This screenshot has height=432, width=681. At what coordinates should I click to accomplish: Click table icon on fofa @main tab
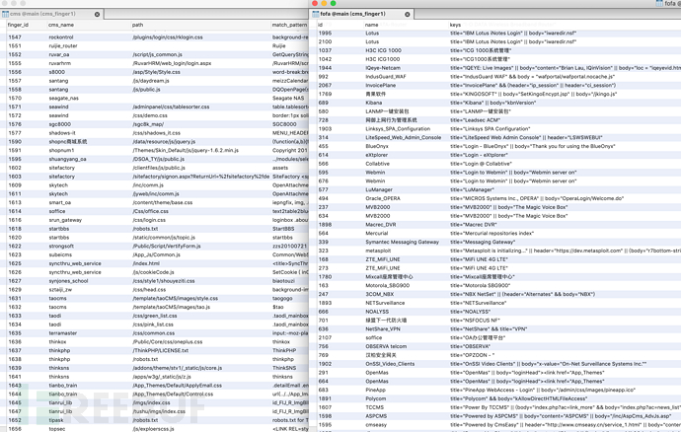315,14
